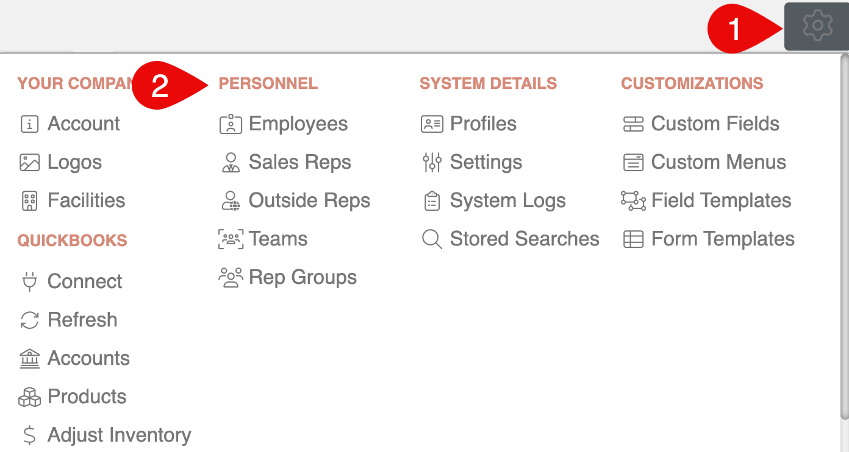Image resolution: width=849 pixels, height=452 pixels.
Task: Click the gear settings icon
Action: pyautogui.click(x=817, y=26)
